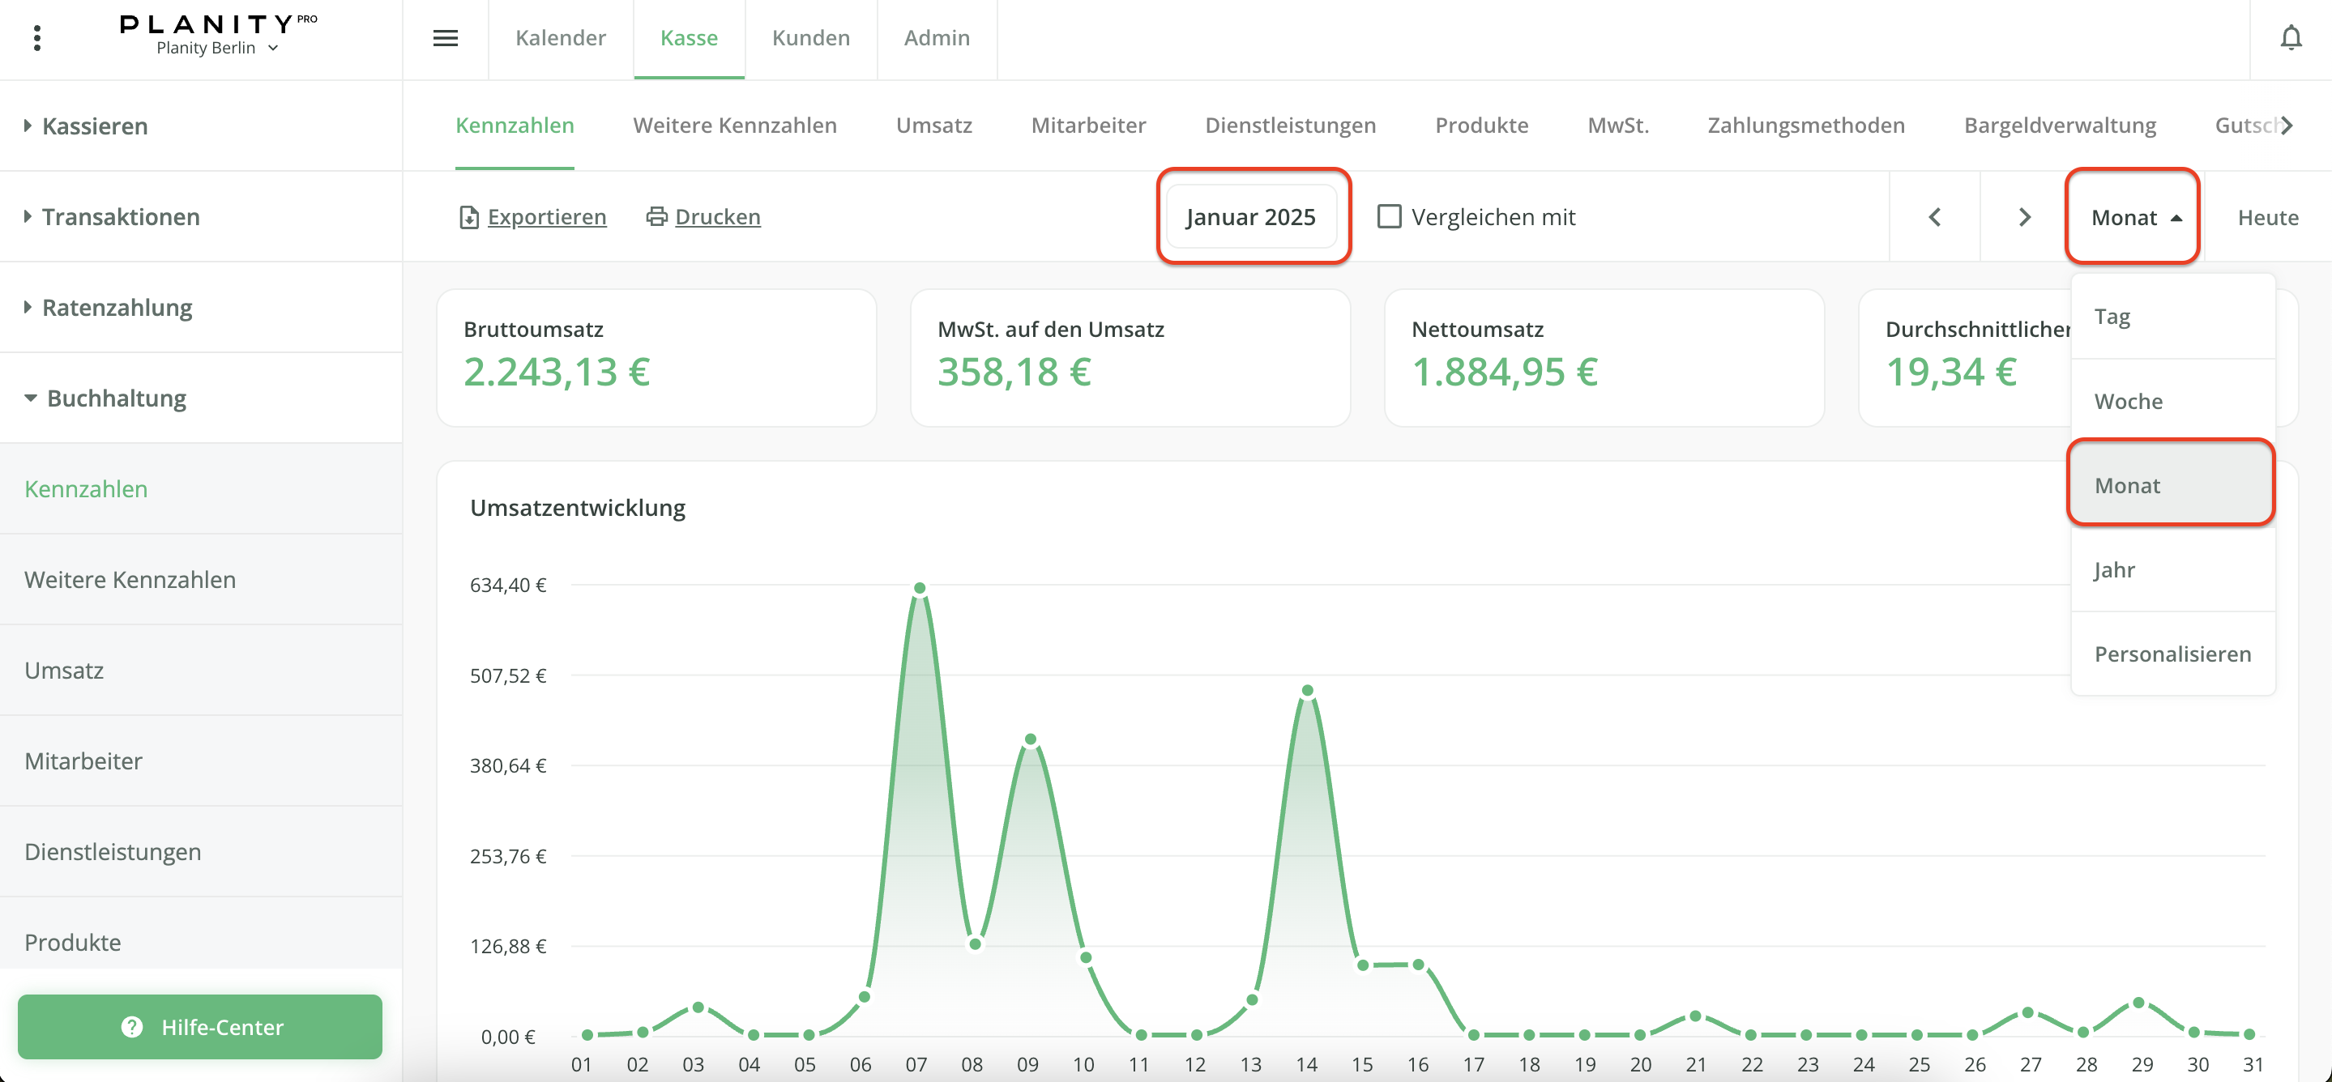
Task: Switch to the Bargeldverwaltung tab
Action: pos(2060,126)
